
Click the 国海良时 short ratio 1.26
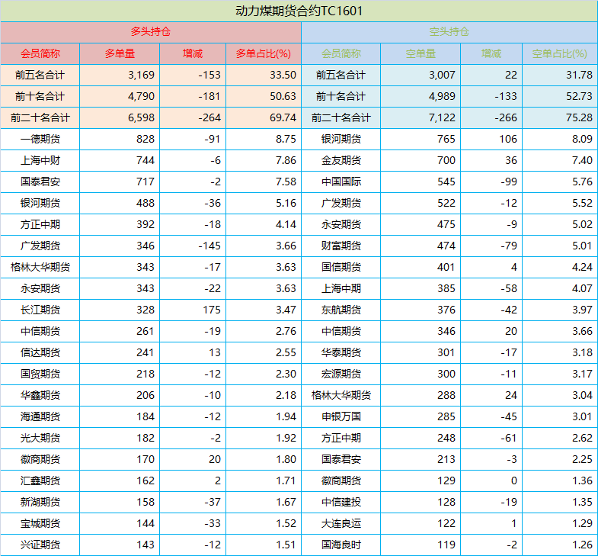[x=582, y=545]
